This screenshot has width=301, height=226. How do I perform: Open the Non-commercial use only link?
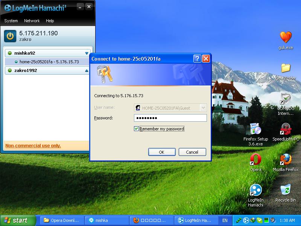tap(33, 146)
